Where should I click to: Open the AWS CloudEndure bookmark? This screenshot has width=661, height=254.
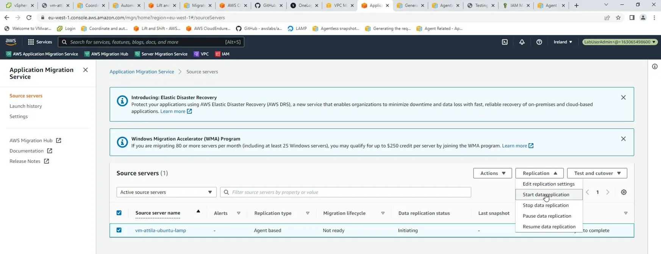coord(208,28)
